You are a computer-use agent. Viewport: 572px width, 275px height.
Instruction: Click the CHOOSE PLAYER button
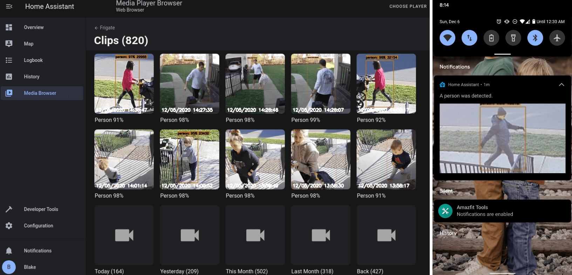click(408, 6)
